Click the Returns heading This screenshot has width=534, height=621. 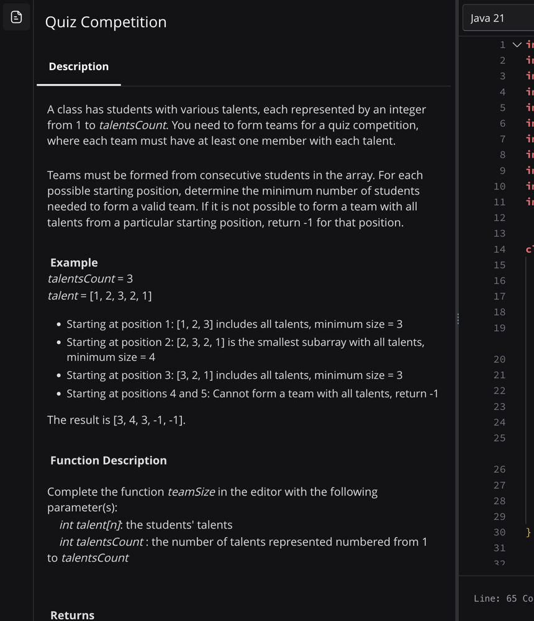pos(73,615)
